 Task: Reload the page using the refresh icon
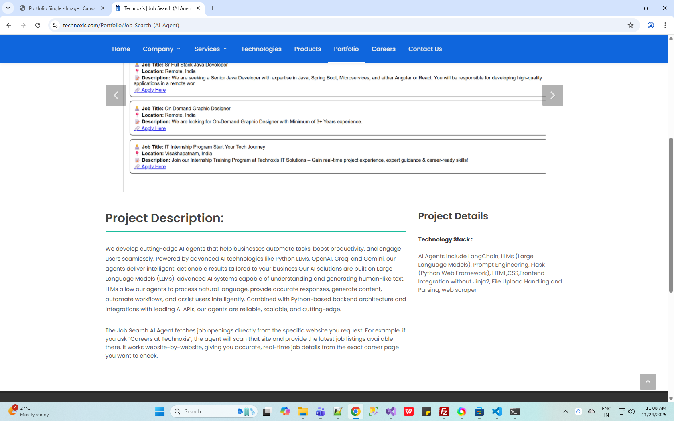[x=38, y=25]
